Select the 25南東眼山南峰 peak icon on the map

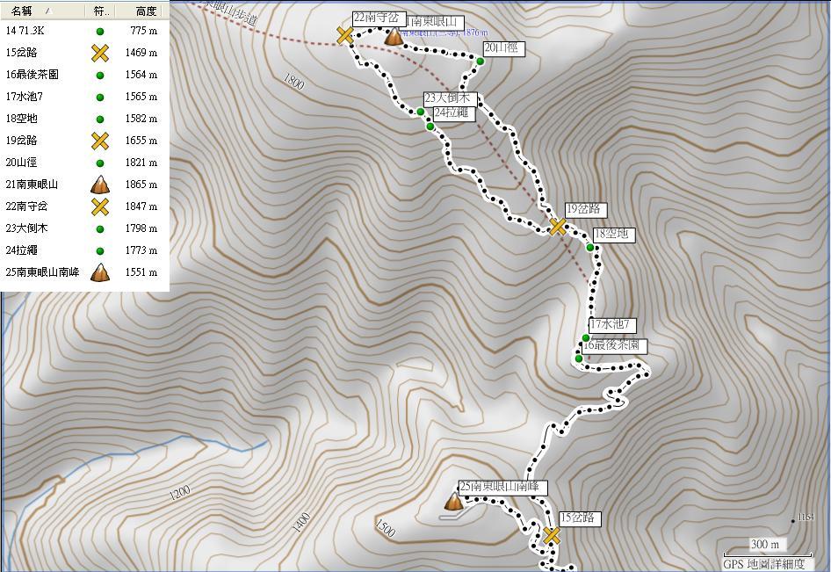(453, 501)
